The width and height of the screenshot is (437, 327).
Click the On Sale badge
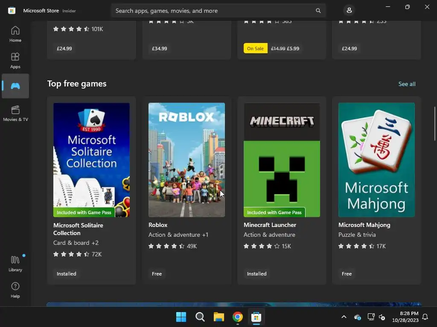coord(255,49)
